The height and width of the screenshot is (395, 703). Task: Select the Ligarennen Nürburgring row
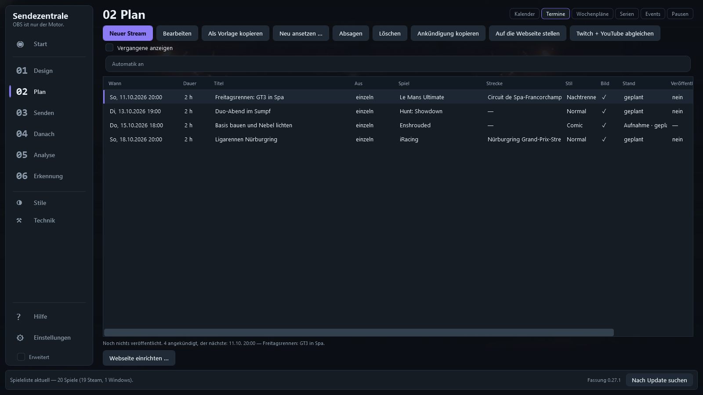click(398, 140)
